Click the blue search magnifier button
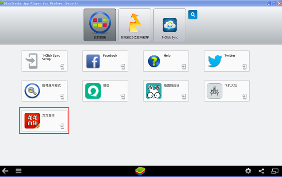 click(193, 15)
